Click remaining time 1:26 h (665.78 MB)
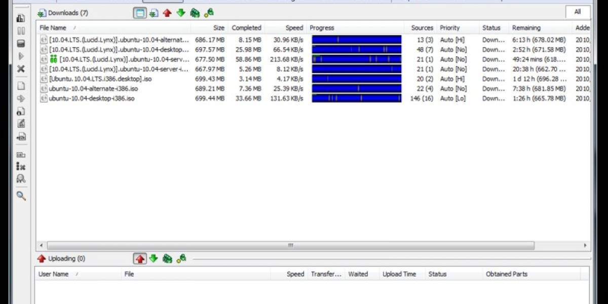This screenshot has height=304, width=608. [539, 98]
